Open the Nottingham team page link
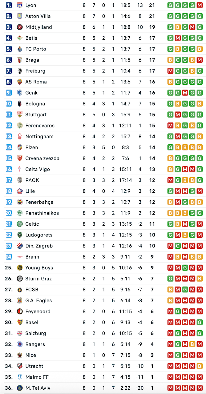The image size is (206, 394). point(39,136)
